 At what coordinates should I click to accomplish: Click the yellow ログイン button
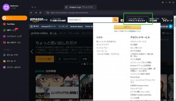(127, 27)
